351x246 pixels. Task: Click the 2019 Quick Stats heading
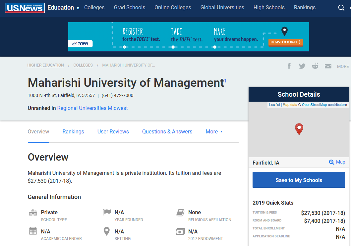tap(273, 203)
